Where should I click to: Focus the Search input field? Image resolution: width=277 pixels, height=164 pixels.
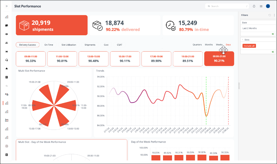click(x=227, y=6)
